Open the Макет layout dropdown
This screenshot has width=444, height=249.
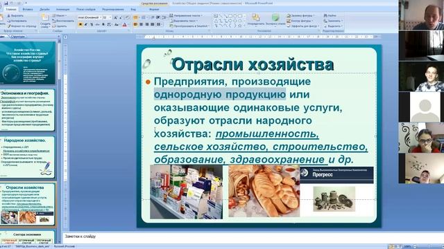pyautogui.click(x=60, y=16)
